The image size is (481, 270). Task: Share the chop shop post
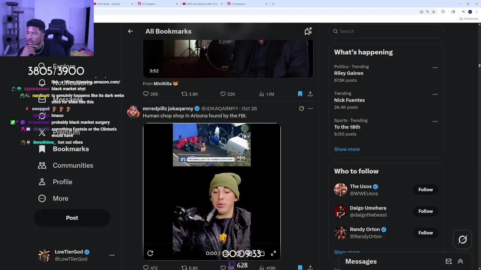[310, 268]
